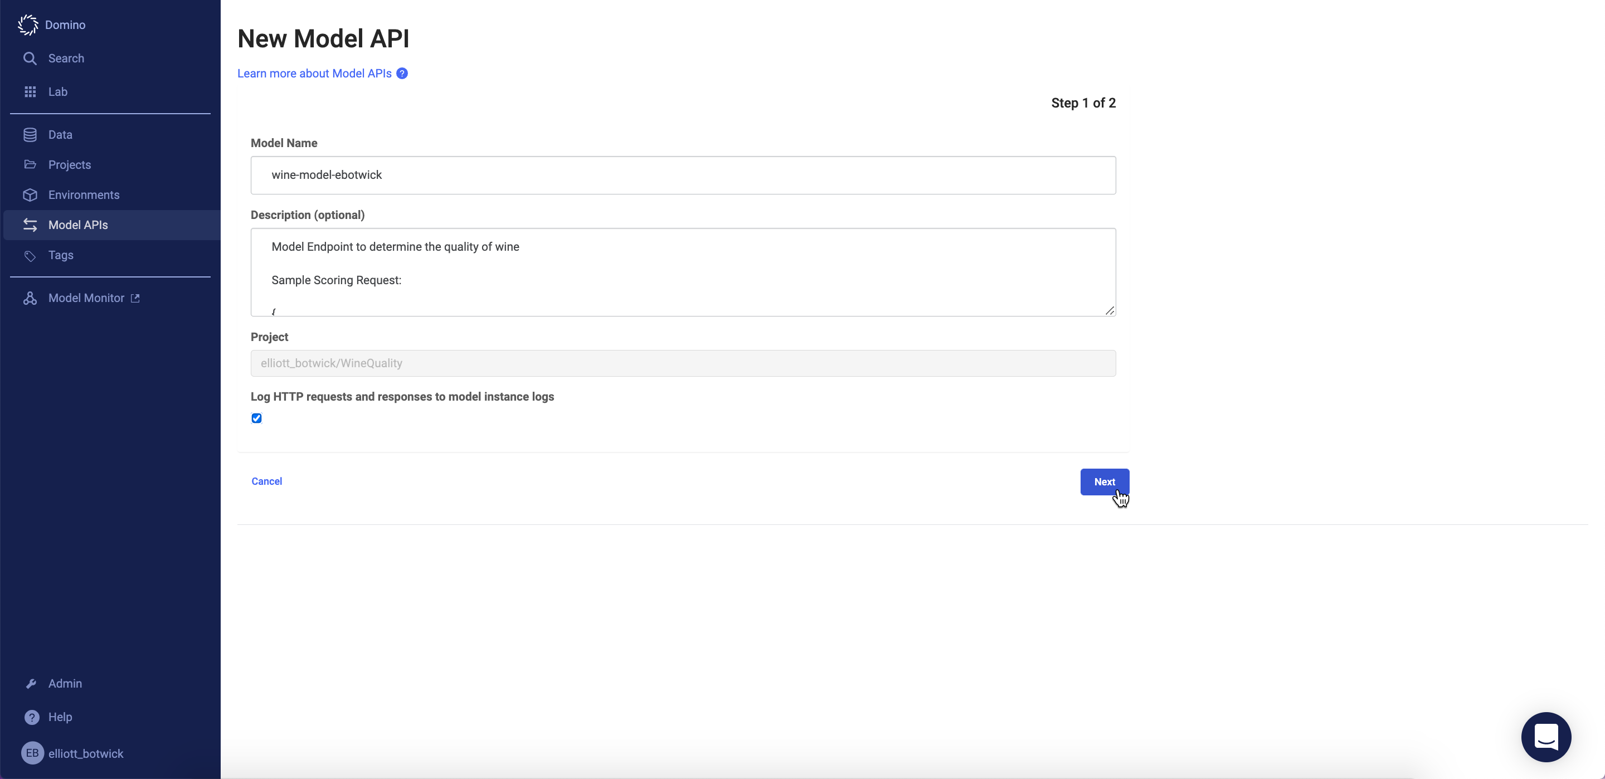The image size is (1605, 779).
Task: Open the Help menu item
Action: point(60,717)
